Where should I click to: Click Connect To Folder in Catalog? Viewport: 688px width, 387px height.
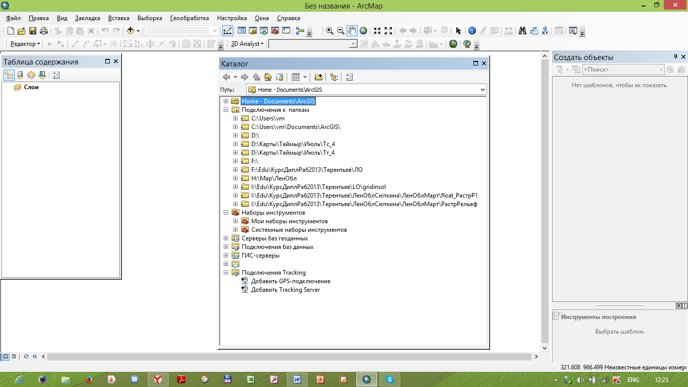click(318, 77)
